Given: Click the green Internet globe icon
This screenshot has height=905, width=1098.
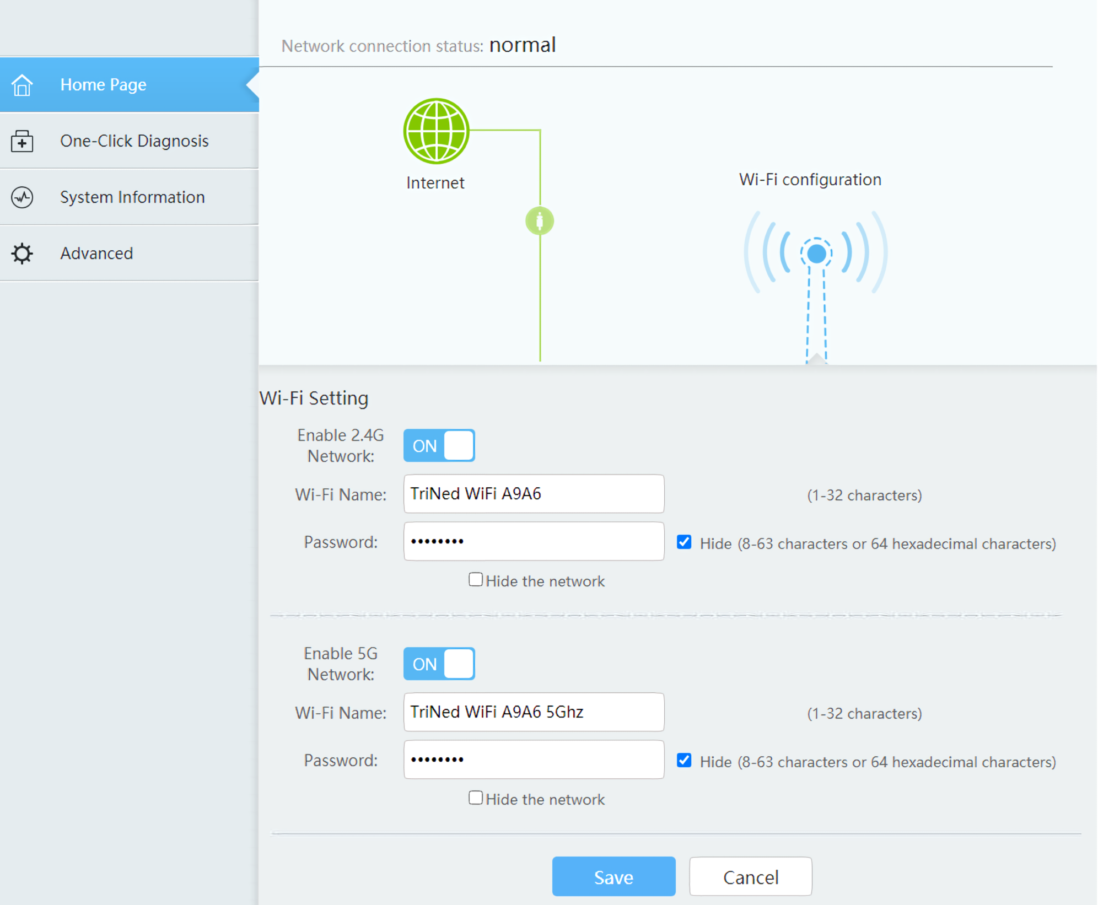Looking at the screenshot, I should coord(436,131).
